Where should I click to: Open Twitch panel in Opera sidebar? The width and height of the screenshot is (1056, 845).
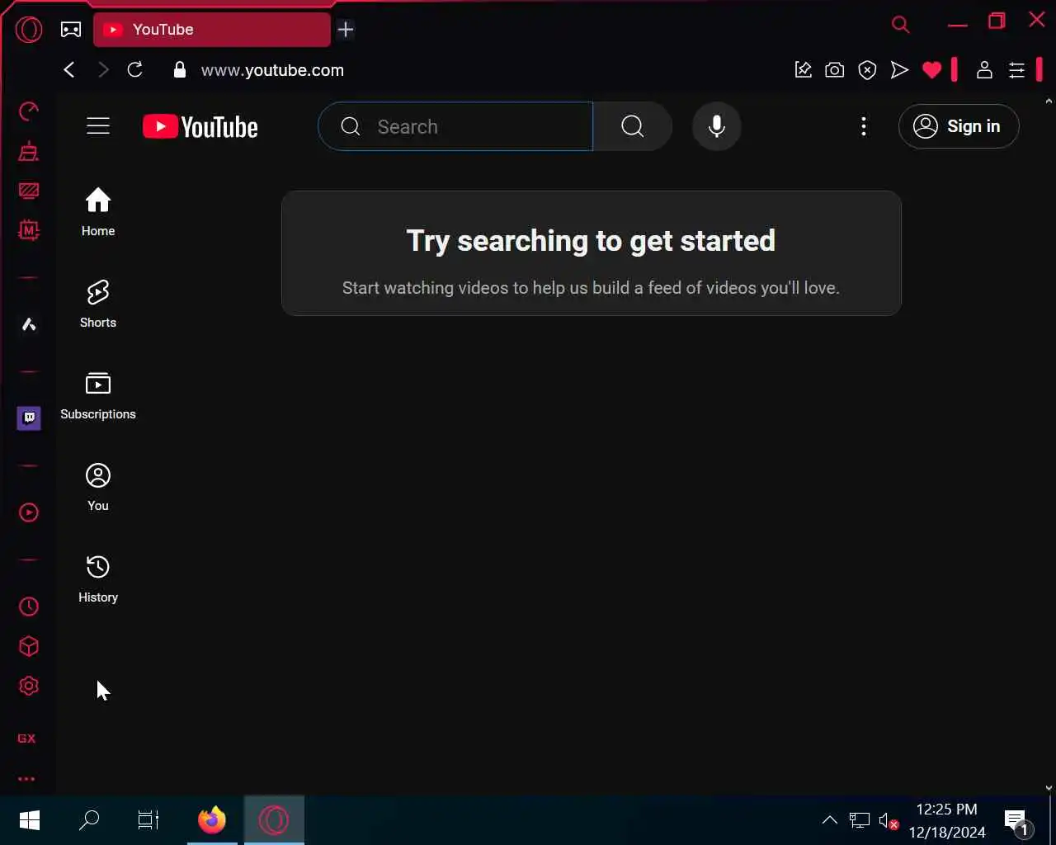pyautogui.click(x=29, y=418)
